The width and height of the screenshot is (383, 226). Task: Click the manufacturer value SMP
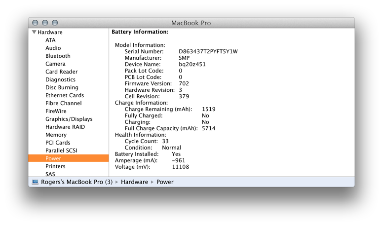[x=184, y=58]
